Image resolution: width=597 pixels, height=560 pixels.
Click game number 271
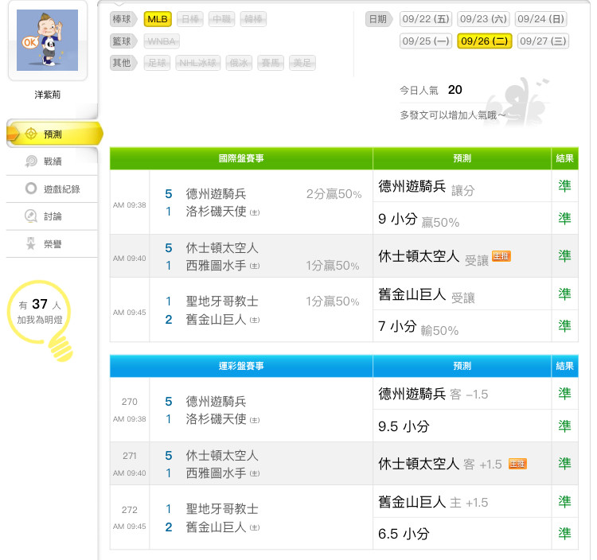pyautogui.click(x=130, y=456)
